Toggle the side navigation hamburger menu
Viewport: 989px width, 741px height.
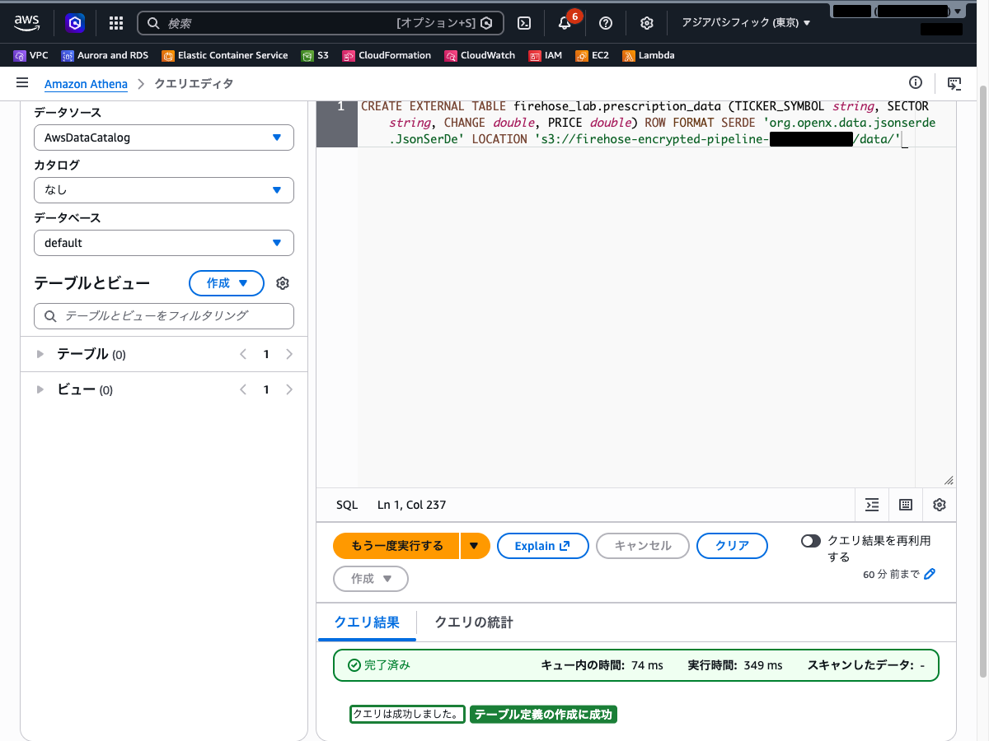click(22, 83)
